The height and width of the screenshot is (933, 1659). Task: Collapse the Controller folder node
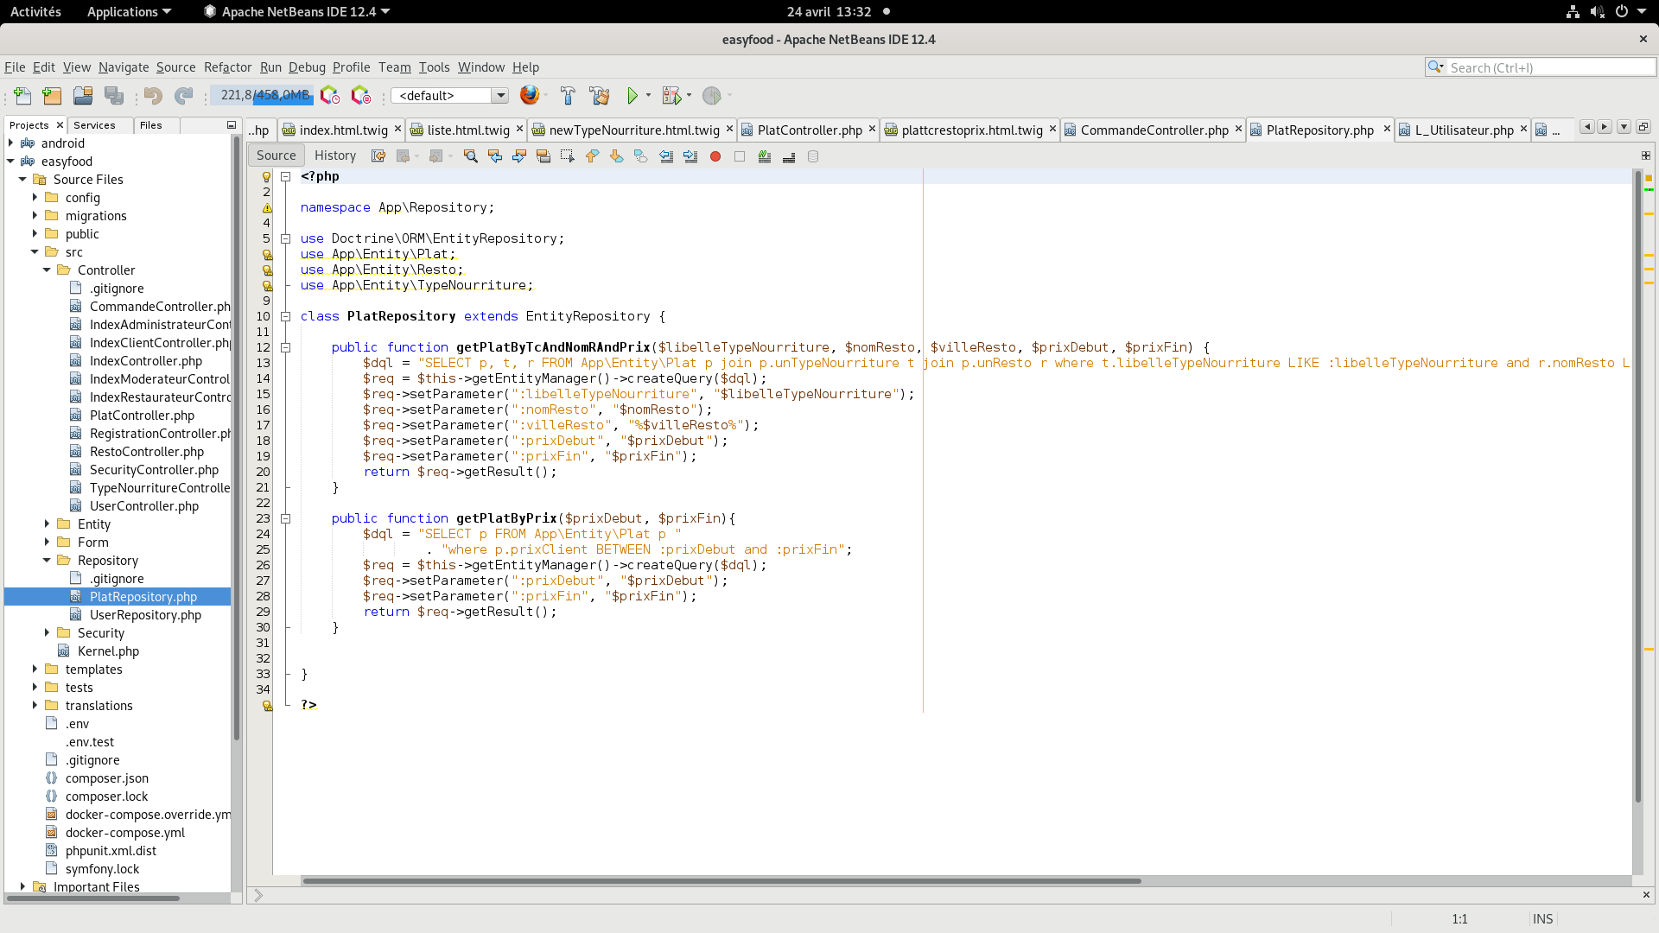pyautogui.click(x=47, y=270)
